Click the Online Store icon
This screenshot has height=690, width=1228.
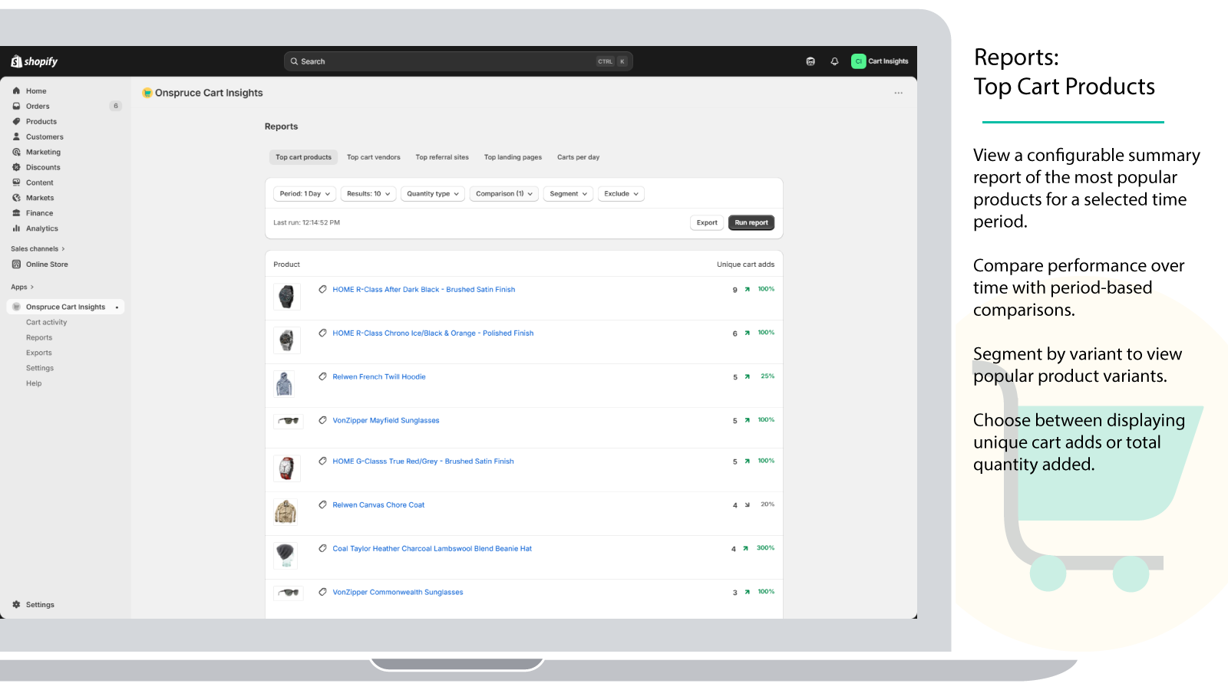click(16, 264)
